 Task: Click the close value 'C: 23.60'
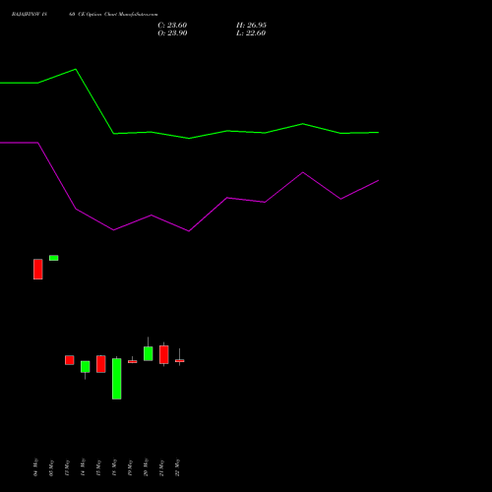[172, 26]
